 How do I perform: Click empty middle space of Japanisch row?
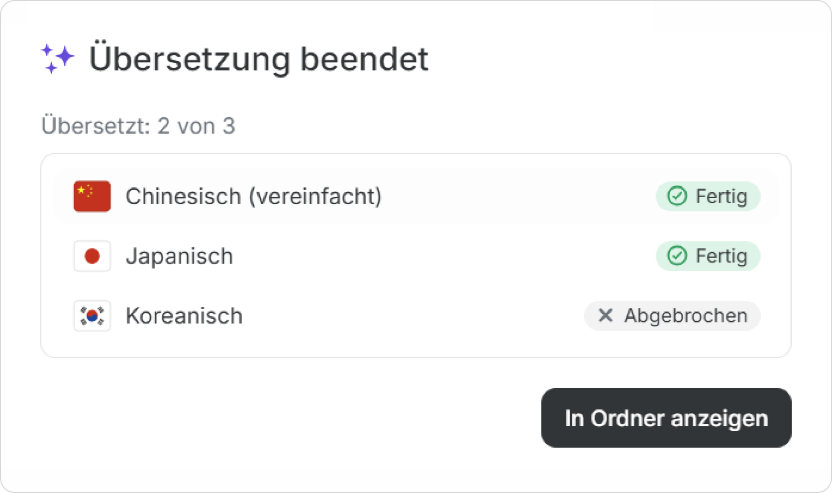tap(443, 256)
